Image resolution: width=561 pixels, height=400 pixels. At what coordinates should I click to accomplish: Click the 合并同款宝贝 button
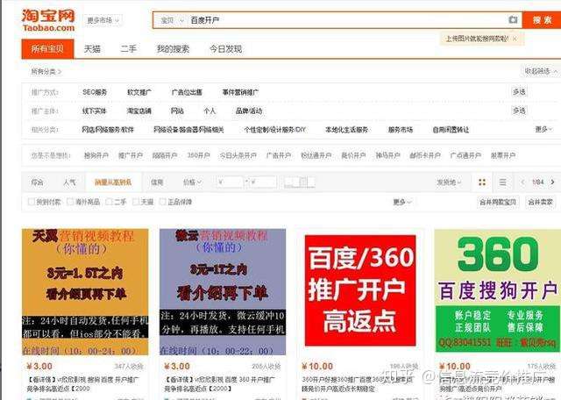[498, 202]
